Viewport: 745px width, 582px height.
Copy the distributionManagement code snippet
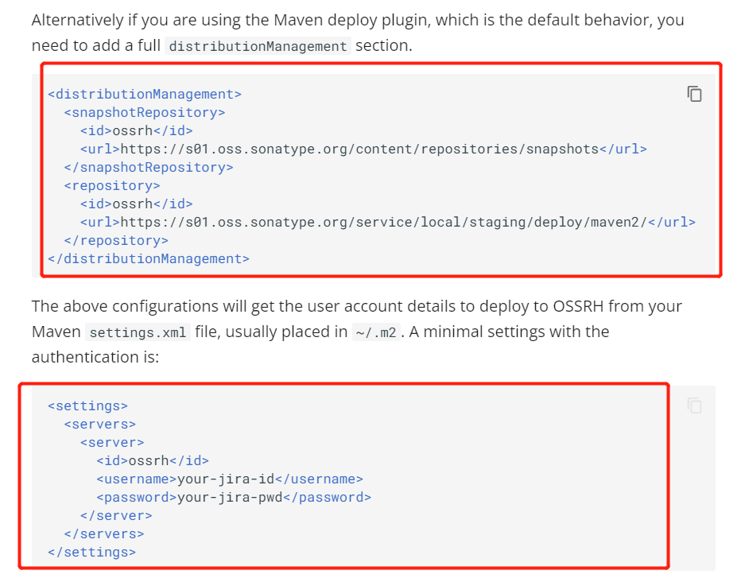click(694, 94)
